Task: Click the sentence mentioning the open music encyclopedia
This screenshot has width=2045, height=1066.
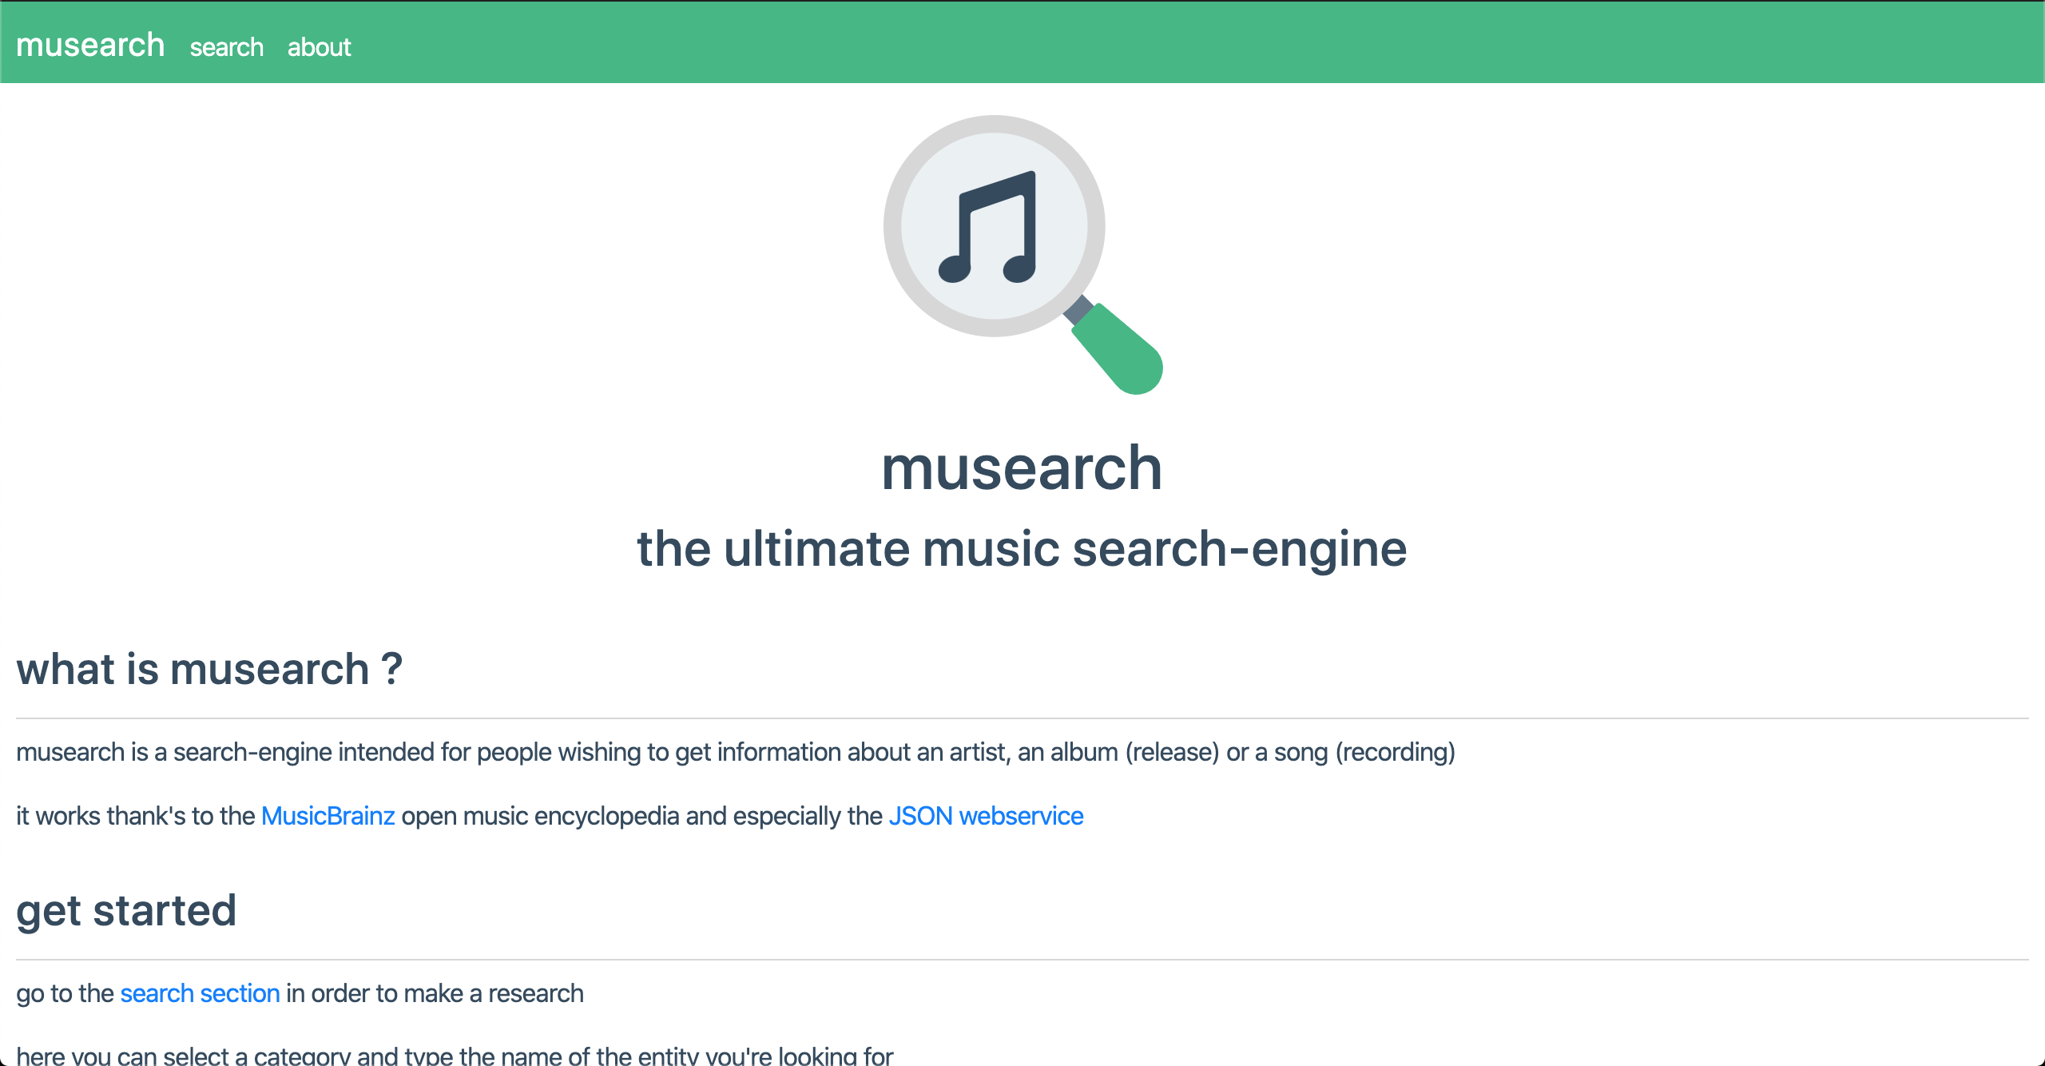Action: point(550,816)
